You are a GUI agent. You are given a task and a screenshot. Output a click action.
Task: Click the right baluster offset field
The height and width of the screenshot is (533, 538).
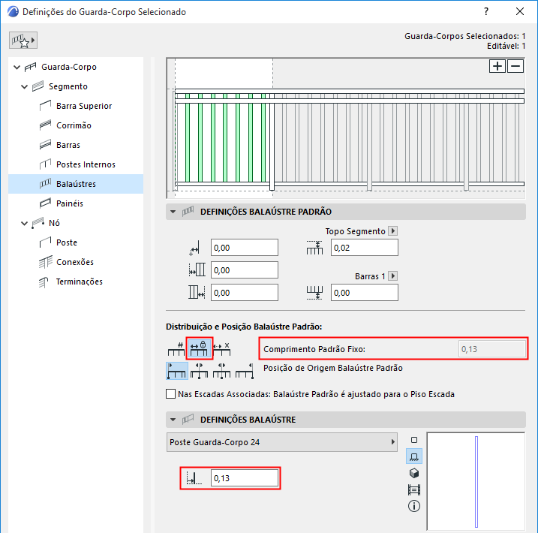tap(245, 293)
